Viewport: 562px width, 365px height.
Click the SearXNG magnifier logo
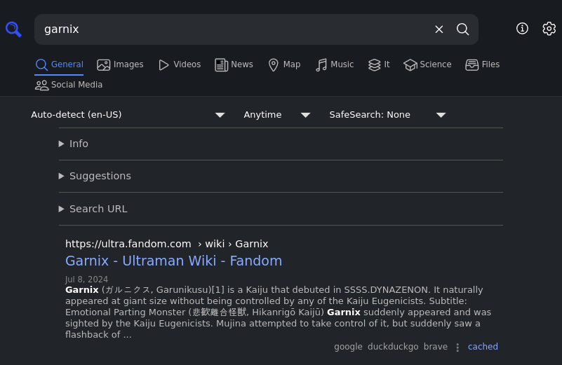coord(13,29)
